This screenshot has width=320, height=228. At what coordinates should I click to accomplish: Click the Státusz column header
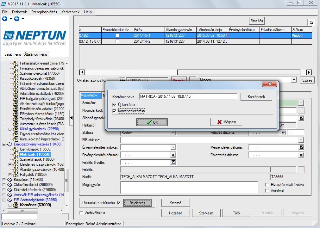301,30
